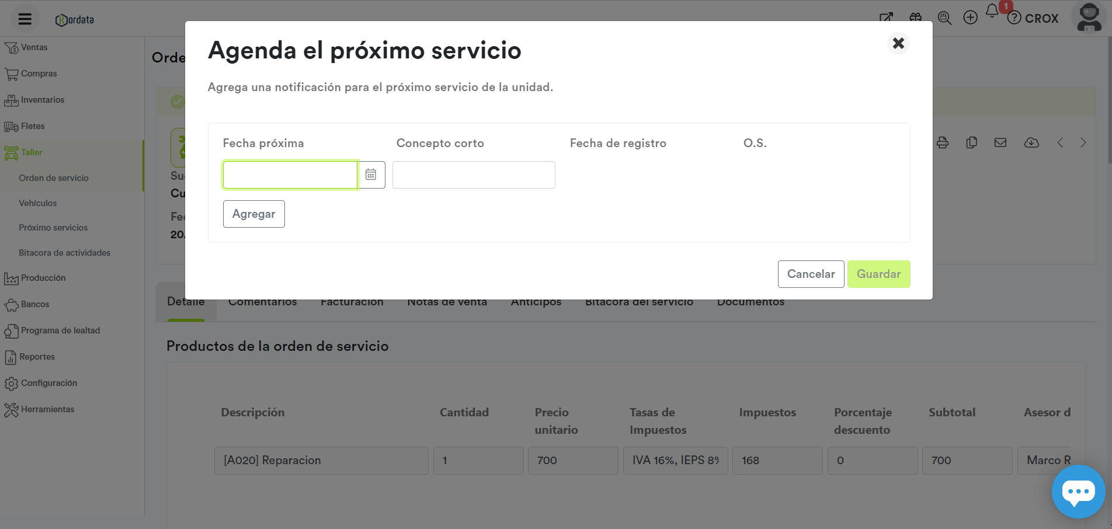This screenshot has width=1112, height=529.
Task: Open the Tasas de Impuestos dropdown
Action: click(x=675, y=461)
